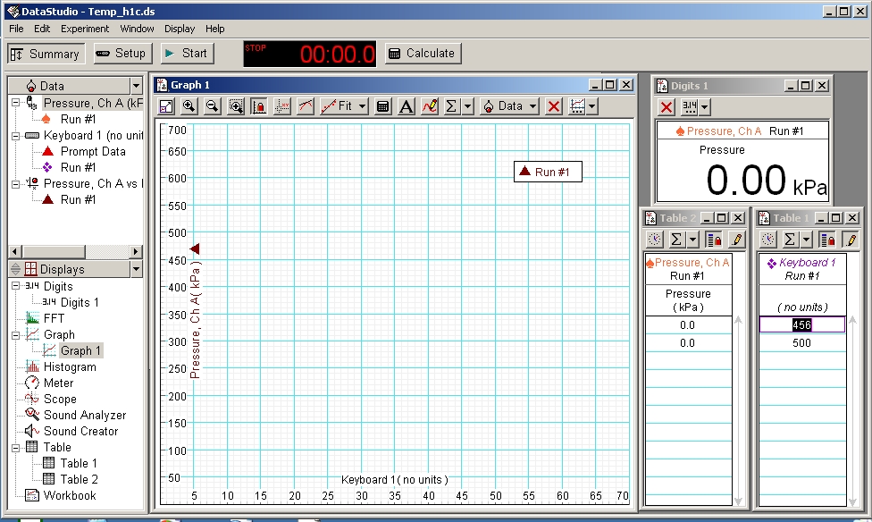The width and height of the screenshot is (872, 522).
Task: Open the Data dropdown in Graph toolbar
Action: pyautogui.click(x=509, y=106)
